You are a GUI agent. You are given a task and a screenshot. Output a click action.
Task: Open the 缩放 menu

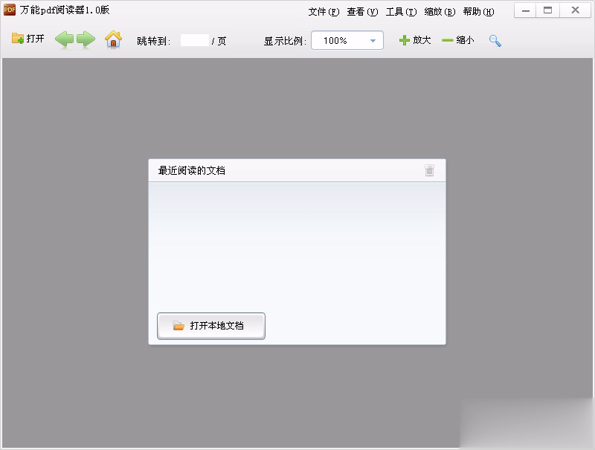(x=439, y=11)
